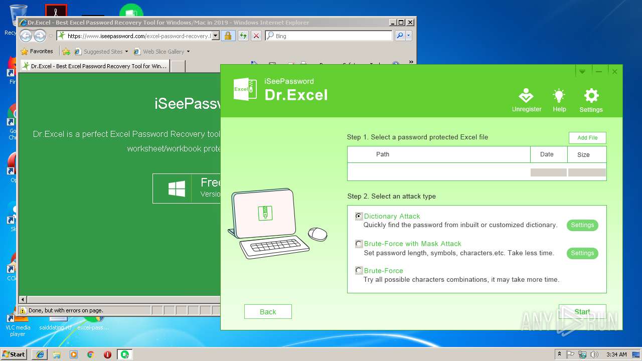Screen dimensions: 642x361
Task: Click the Internet Explorer back arrow
Action: point(26,36)
